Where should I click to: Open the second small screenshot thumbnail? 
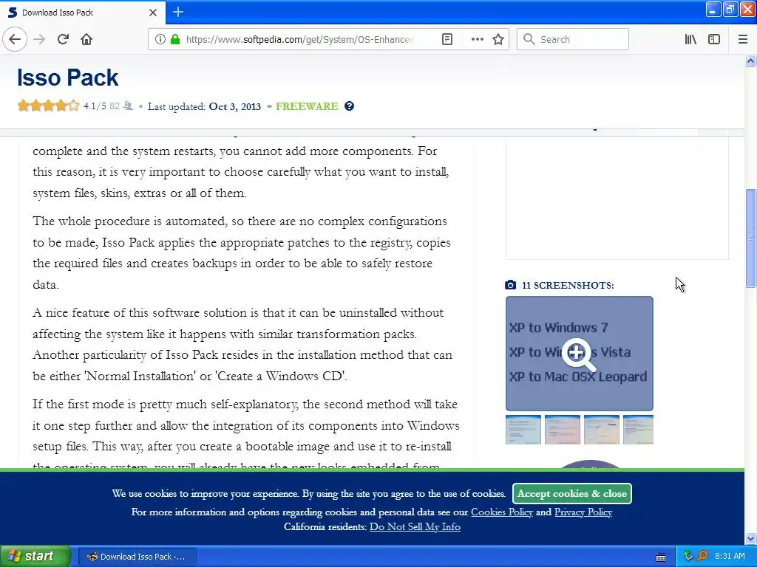click(563, 429)
